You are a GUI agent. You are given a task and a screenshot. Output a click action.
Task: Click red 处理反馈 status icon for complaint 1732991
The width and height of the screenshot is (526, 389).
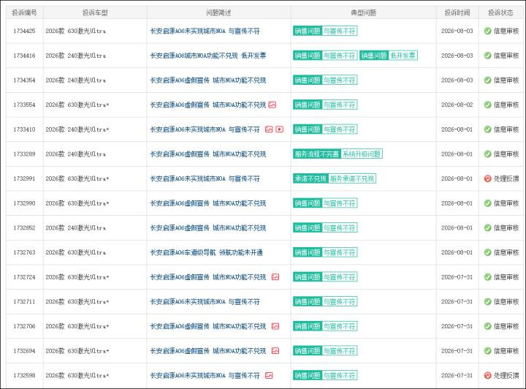pyautogui.click(x=488, y=178)
